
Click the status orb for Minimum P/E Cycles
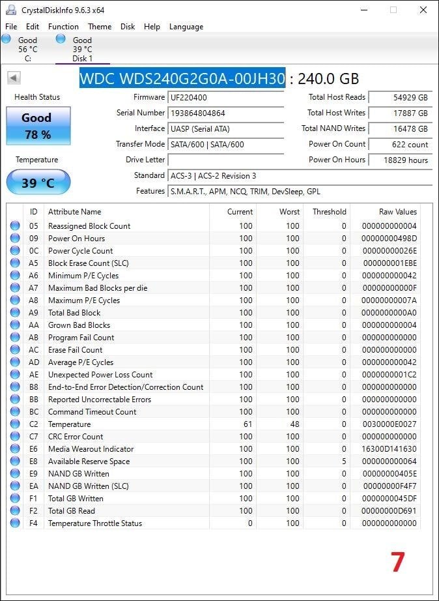tap(15, 275)
